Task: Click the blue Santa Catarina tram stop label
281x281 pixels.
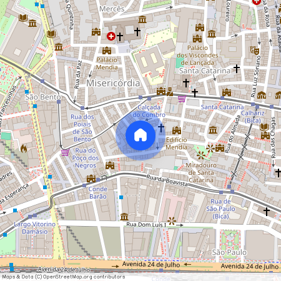Action: pos(222,107)
